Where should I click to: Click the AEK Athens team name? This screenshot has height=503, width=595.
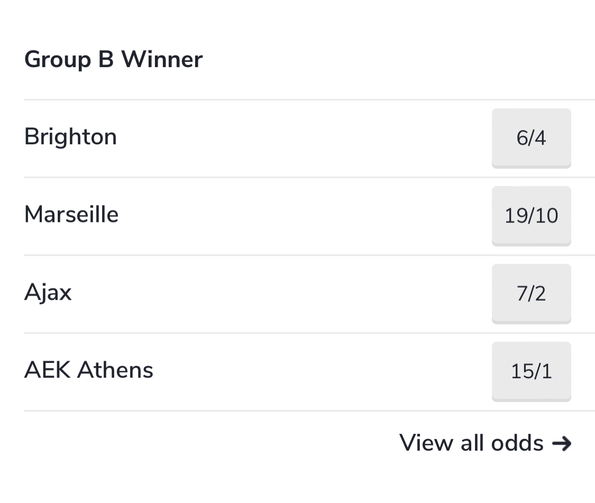coord(89,370)
